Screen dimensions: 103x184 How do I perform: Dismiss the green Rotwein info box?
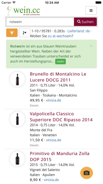click(91, 46)
